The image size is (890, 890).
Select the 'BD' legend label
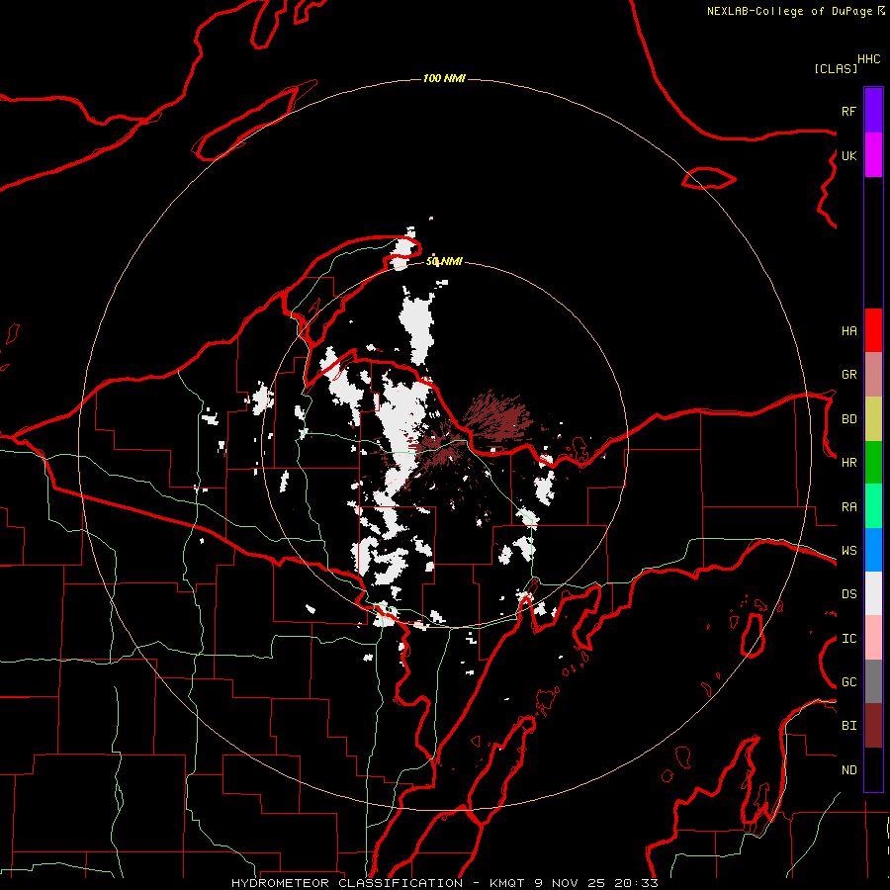(x=848, y=419)
